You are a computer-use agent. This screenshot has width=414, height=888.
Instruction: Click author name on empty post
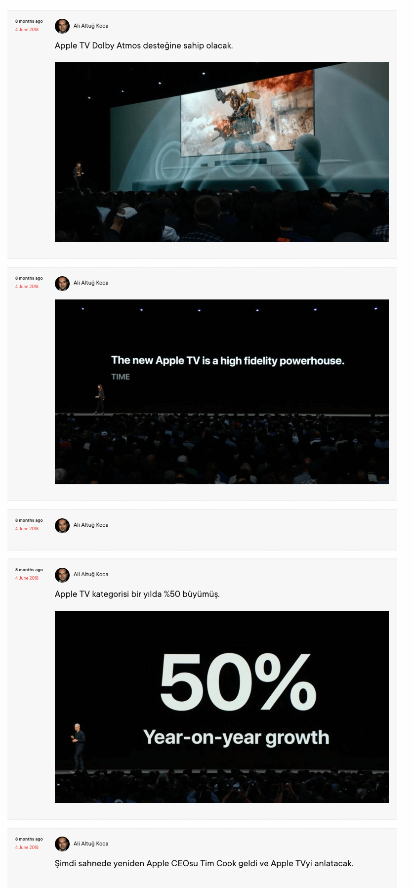(91, 525)
